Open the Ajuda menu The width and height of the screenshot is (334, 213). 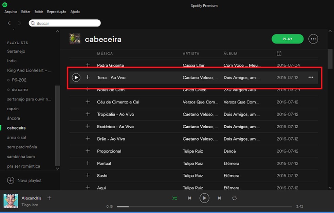pos(75,11)
